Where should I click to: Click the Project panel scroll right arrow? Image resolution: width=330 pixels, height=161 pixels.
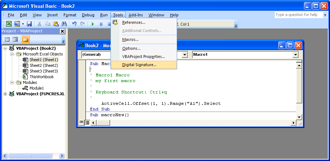(62, 156)
